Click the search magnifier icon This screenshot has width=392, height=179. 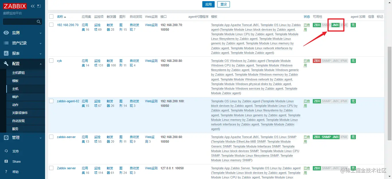coord(39,22)
